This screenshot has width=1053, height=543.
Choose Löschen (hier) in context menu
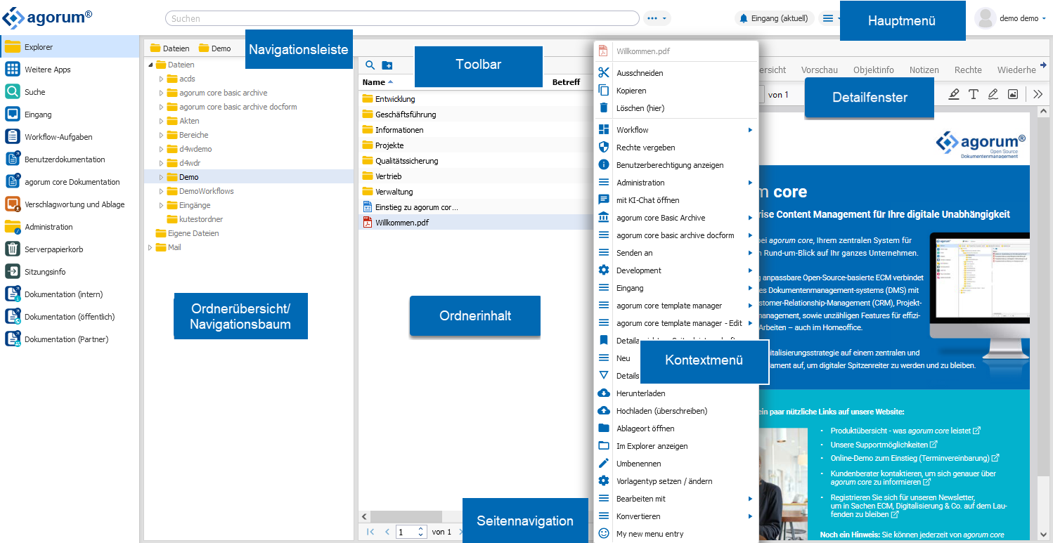coord(676,108)
